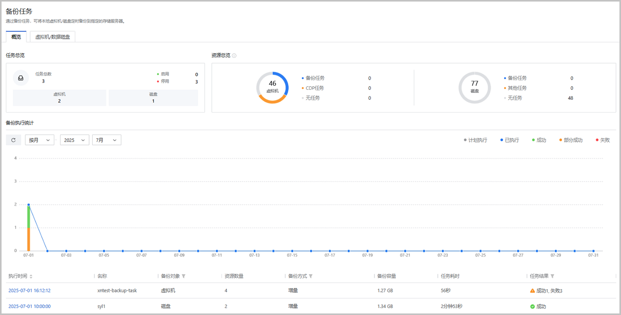Open the filter icon on 备份对象 column
This screenshot has width=621, height=315.
(184, 276)
